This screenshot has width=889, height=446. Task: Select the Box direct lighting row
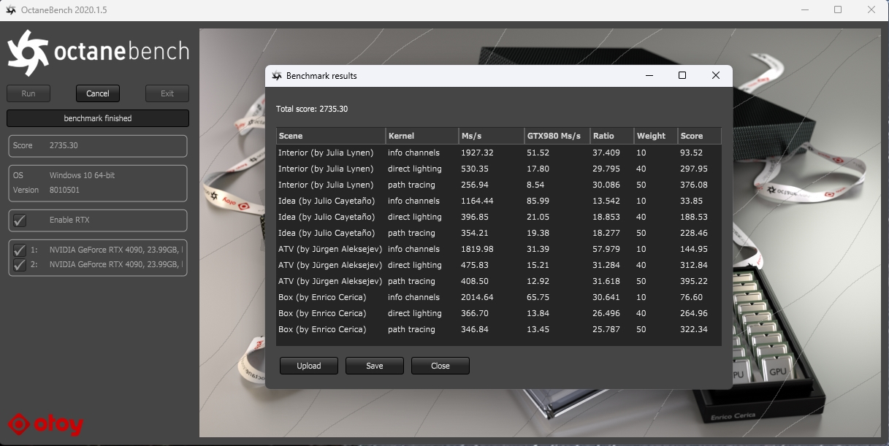point(499,313)
